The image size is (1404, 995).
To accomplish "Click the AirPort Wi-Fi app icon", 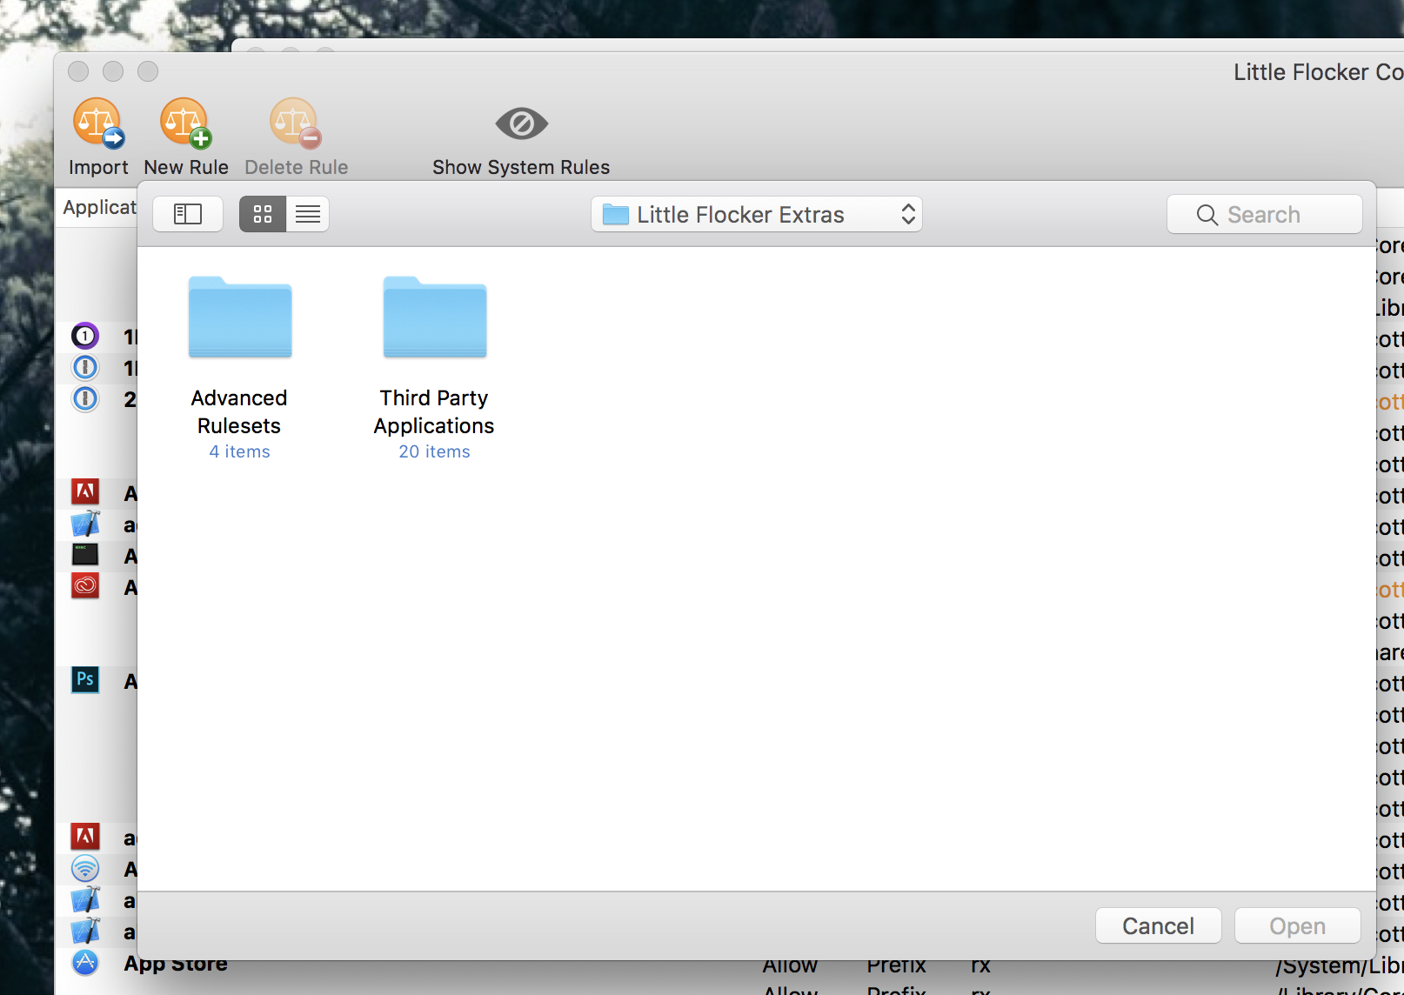I will tap(85, 868).
